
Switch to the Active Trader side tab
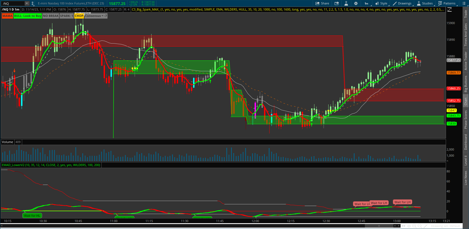[466, 61]
